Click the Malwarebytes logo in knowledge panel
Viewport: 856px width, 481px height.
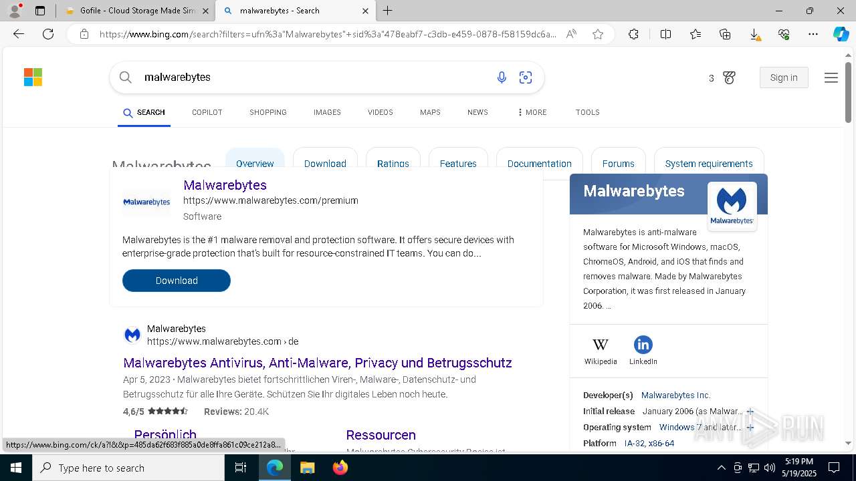732,206
